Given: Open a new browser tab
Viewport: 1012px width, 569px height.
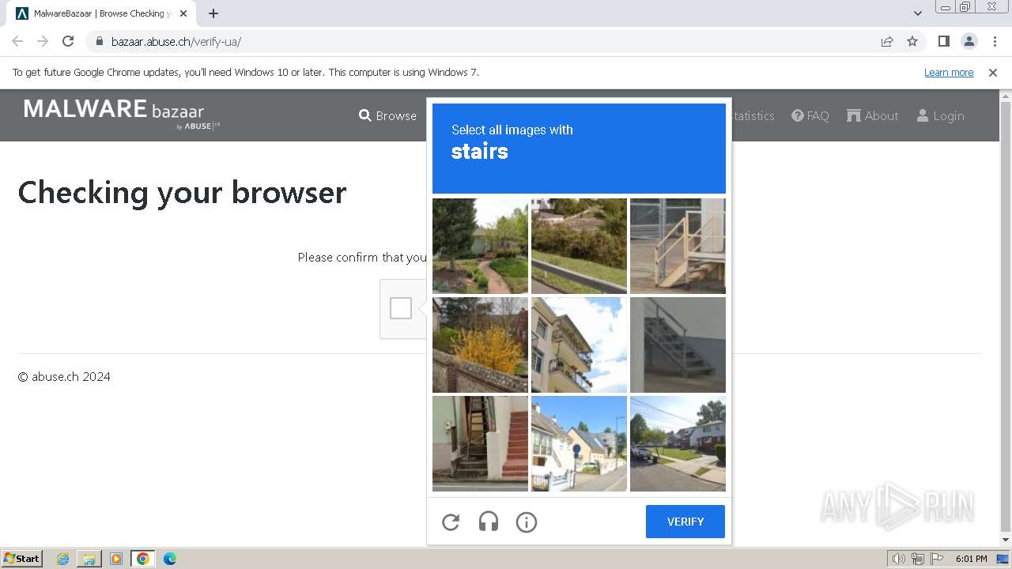Looking at the screenshot, I should (x=213, y=13).
